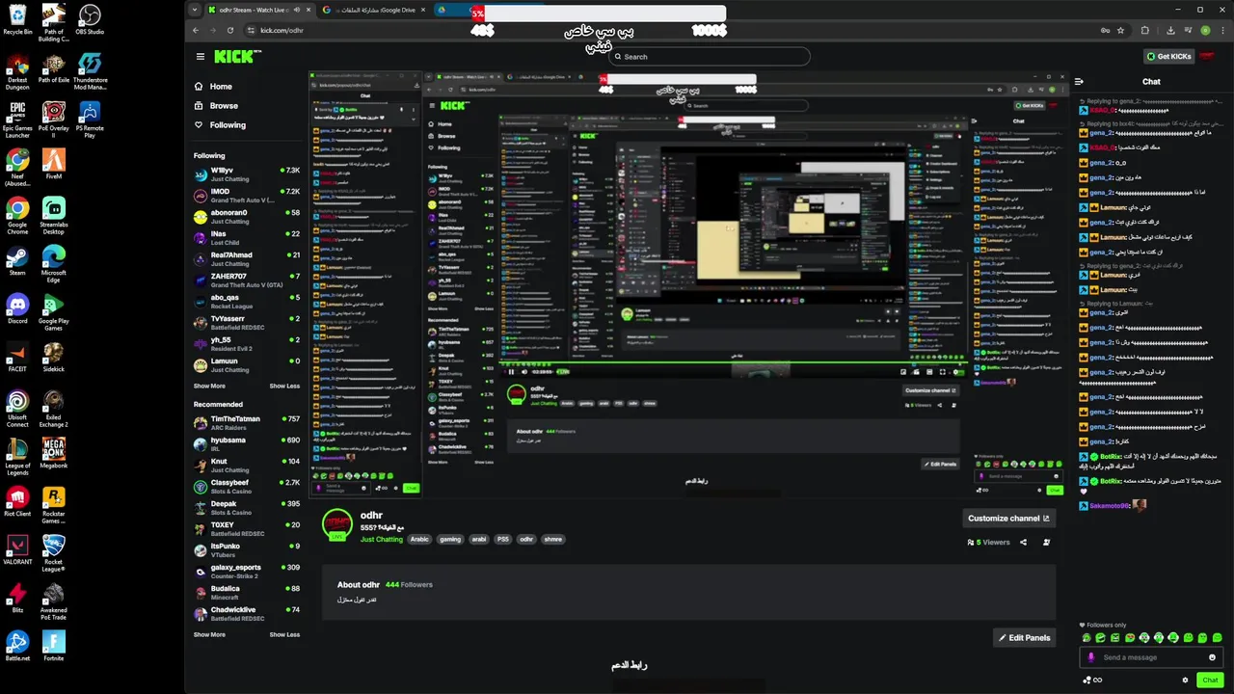Open the Chrome tab search dropdown
The image size is (1234, 694).
(x=195, y=10)
